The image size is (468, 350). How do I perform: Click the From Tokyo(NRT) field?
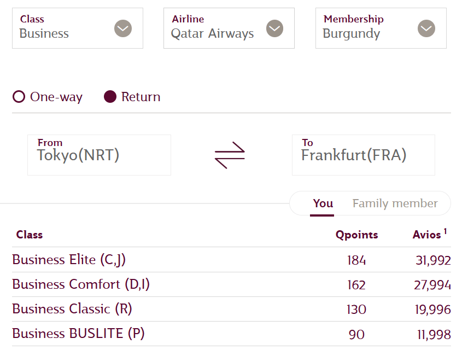(99, 155)
